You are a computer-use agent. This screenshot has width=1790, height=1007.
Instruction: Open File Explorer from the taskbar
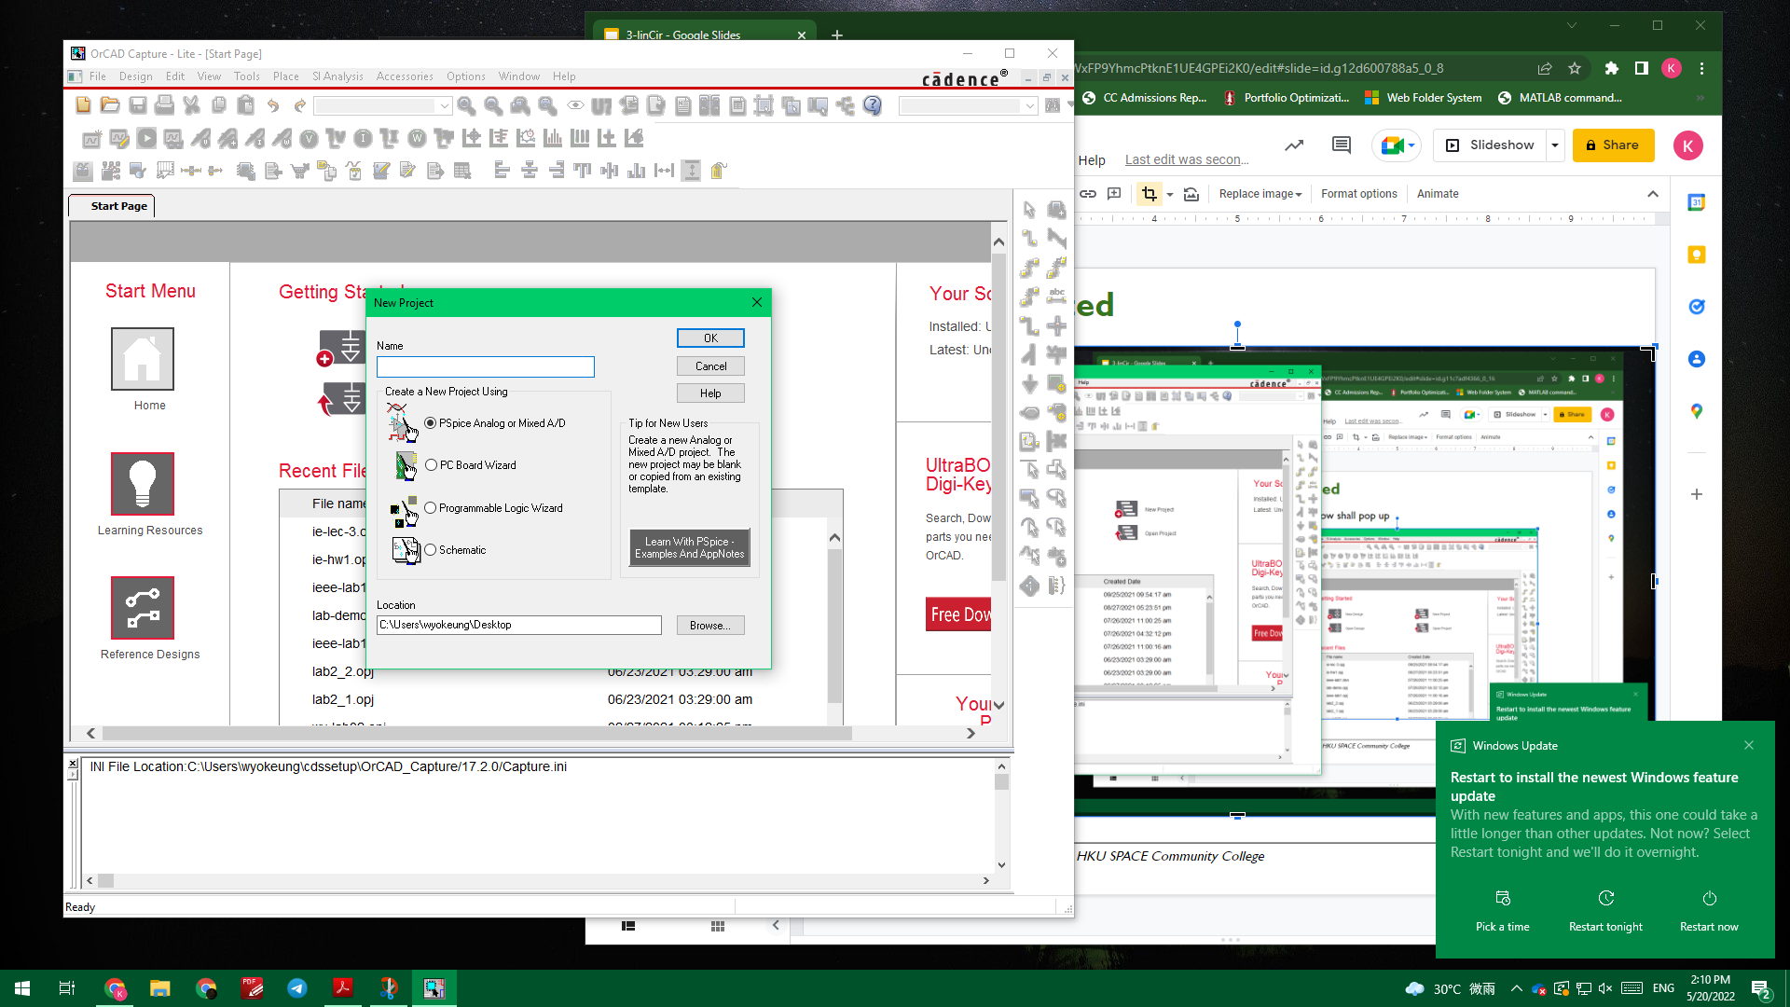[x=160, y=988]
